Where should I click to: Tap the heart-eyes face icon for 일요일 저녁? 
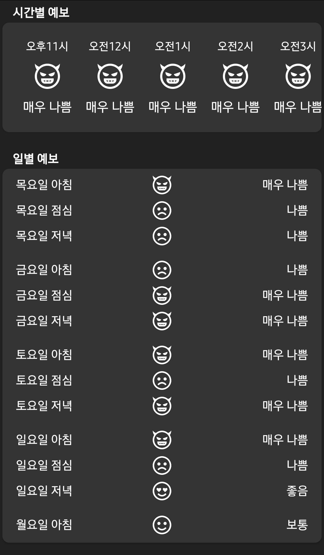click(162, 491)
